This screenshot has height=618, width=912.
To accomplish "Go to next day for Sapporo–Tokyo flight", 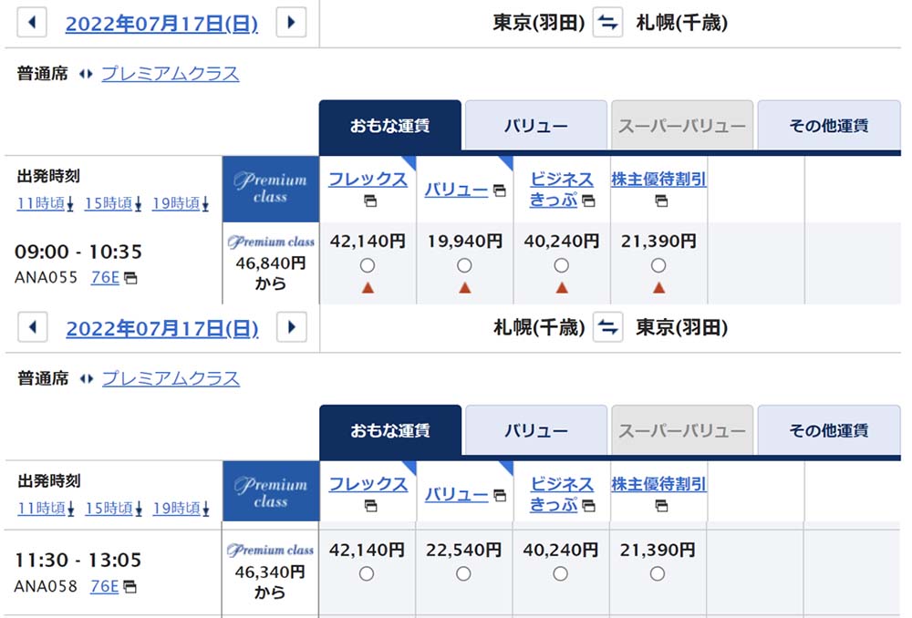I will pos(292,327).
